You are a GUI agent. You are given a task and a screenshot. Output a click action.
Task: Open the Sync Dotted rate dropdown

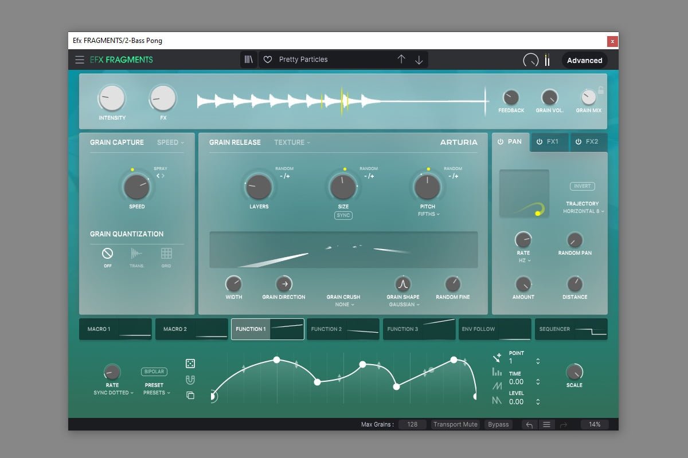point(114,393)
